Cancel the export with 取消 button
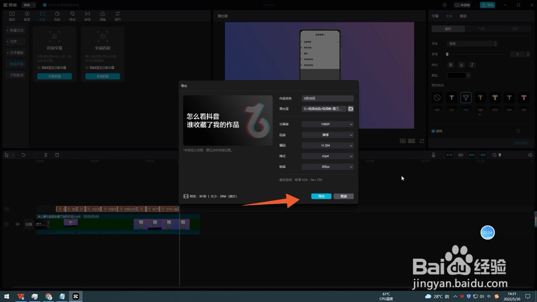 pos(344,196)
